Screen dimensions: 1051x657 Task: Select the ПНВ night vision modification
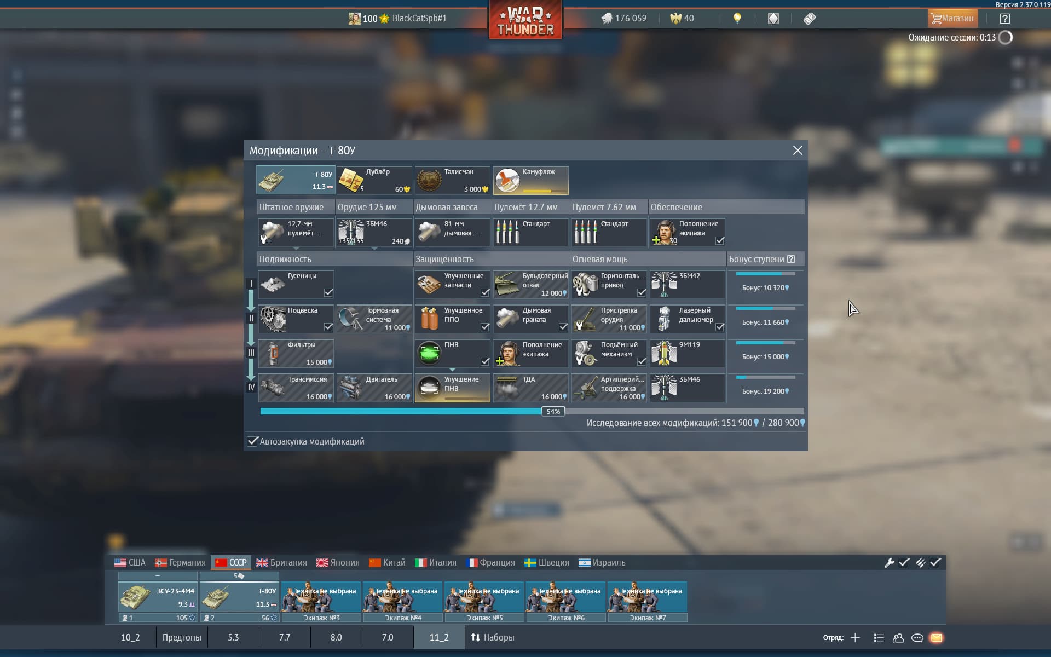(452, 353)
